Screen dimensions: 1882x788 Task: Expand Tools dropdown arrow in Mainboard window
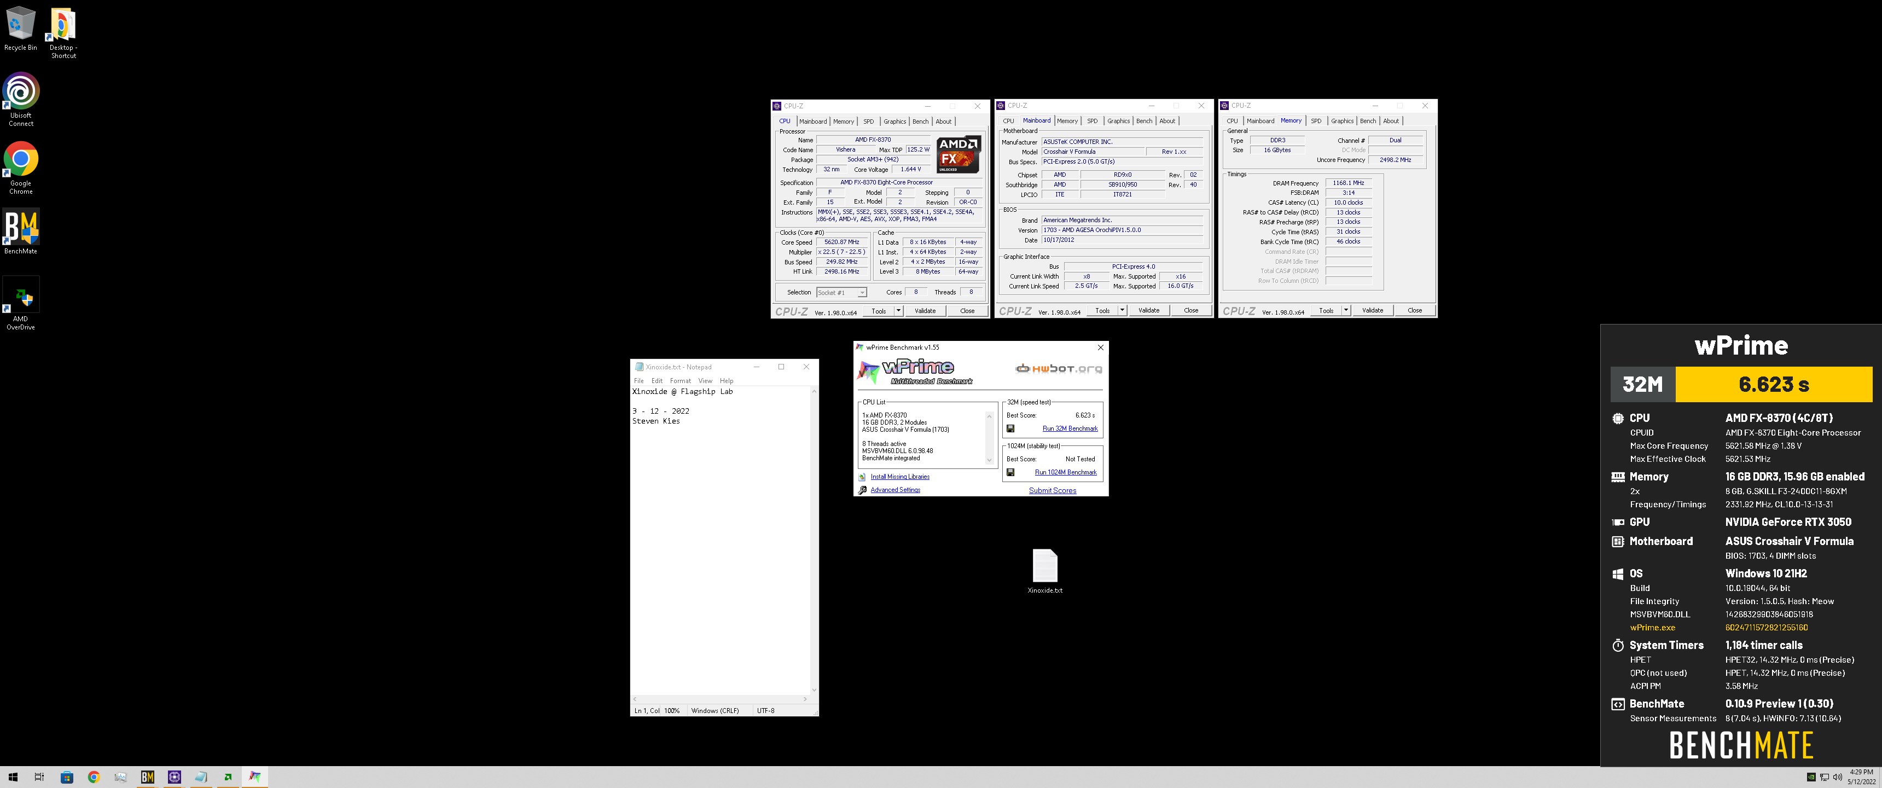[x=1122, y=311]
